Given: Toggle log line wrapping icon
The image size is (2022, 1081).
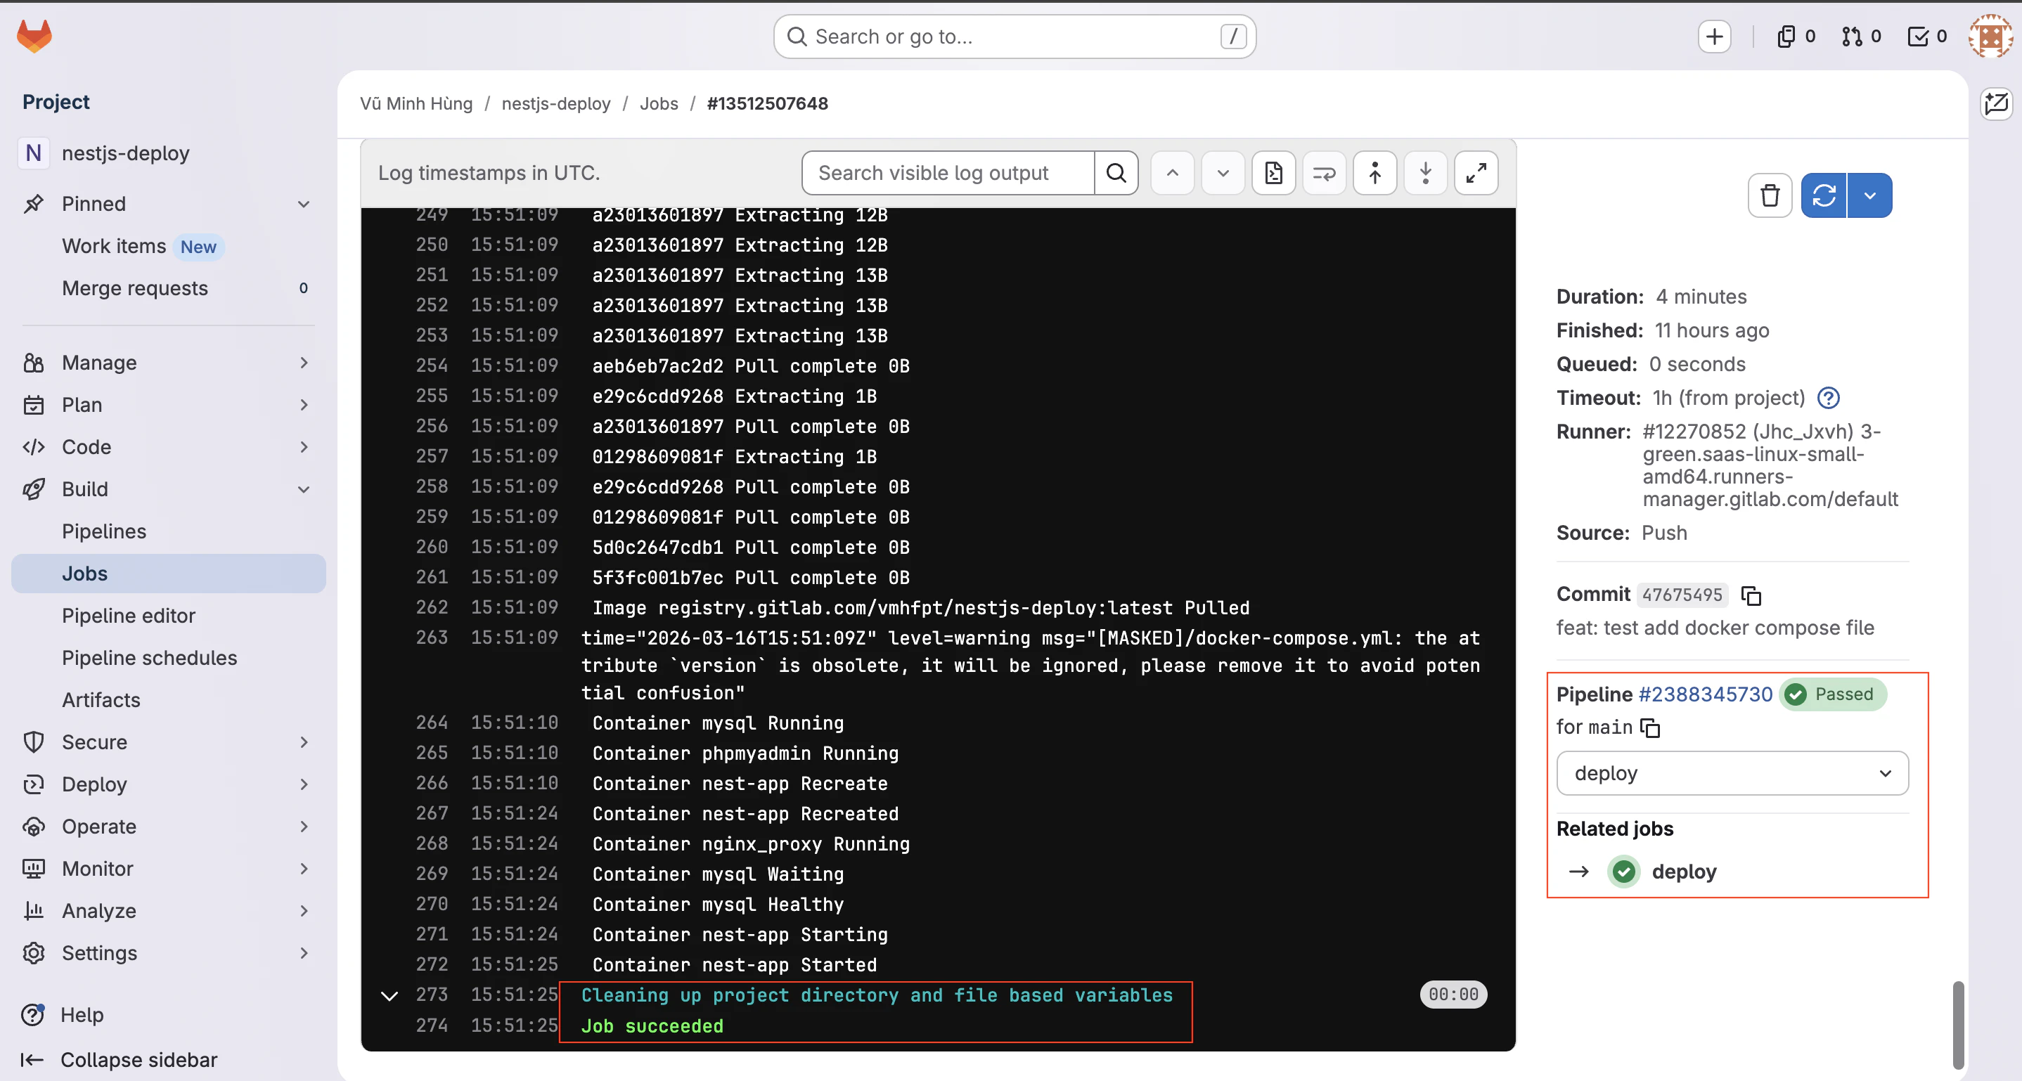Looking at the screenshot, I should [1324, 173].
